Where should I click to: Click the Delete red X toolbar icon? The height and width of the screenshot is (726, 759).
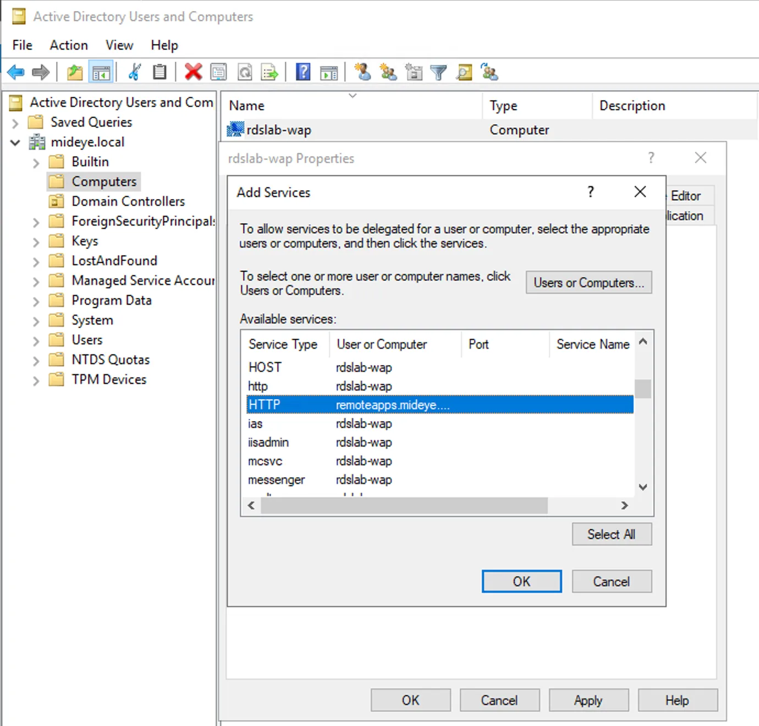coord(193,72)
